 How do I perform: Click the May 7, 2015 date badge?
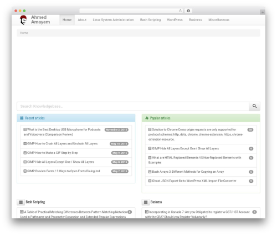pos(120,171)
